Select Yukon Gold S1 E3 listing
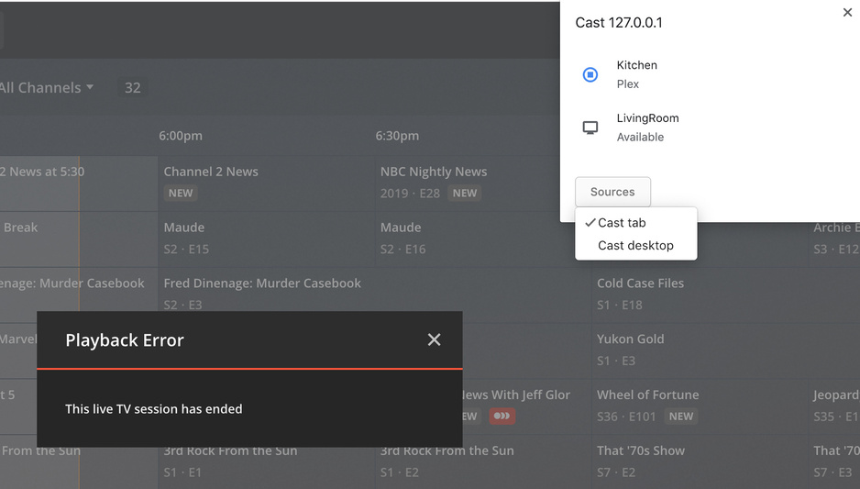This screenshot has height=489, width=860. click(630, 339)
